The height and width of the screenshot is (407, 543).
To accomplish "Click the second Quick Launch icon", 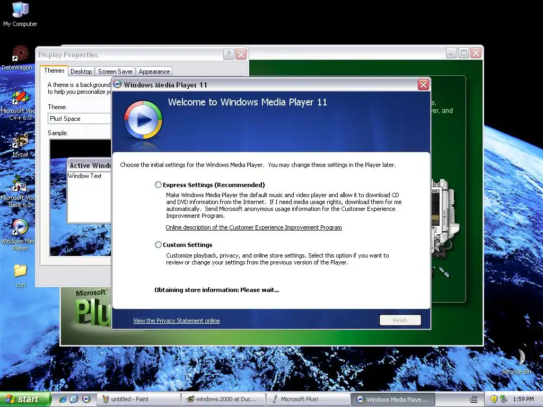I will [x=74, y=399].
